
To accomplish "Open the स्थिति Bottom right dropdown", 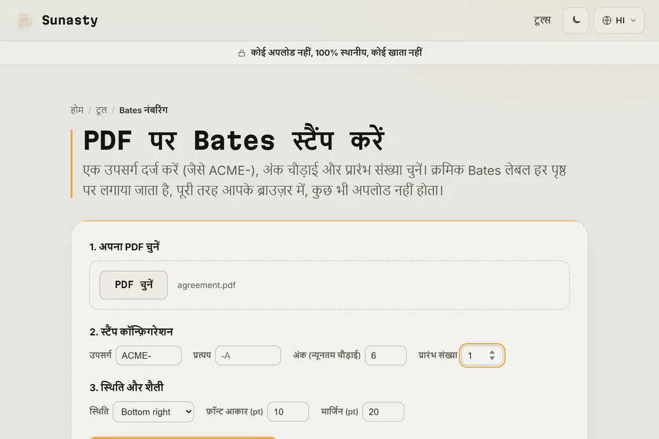I will 153,411.
